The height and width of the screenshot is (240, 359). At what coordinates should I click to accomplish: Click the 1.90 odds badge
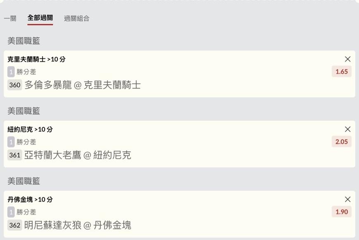click(342, 212)
